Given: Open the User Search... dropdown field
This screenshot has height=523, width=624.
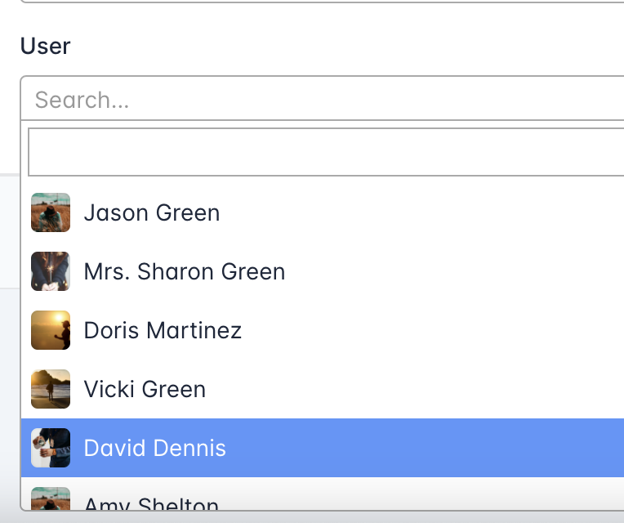Looking at the screenshot, I should 323,98.
